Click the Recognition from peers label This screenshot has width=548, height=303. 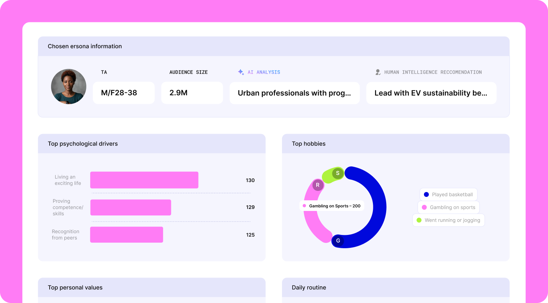(65, 235)
